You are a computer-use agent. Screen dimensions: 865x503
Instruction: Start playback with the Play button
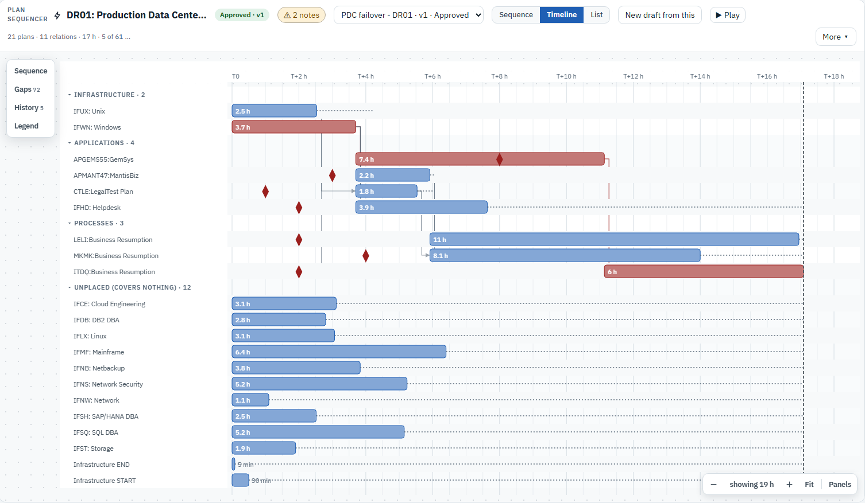[x=727, y=15]
